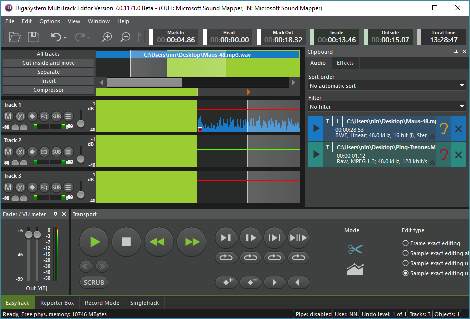This screenshot has height=319, width=470.
Task: Select Frame exact editing radio button
Action: tap(405, 243)
